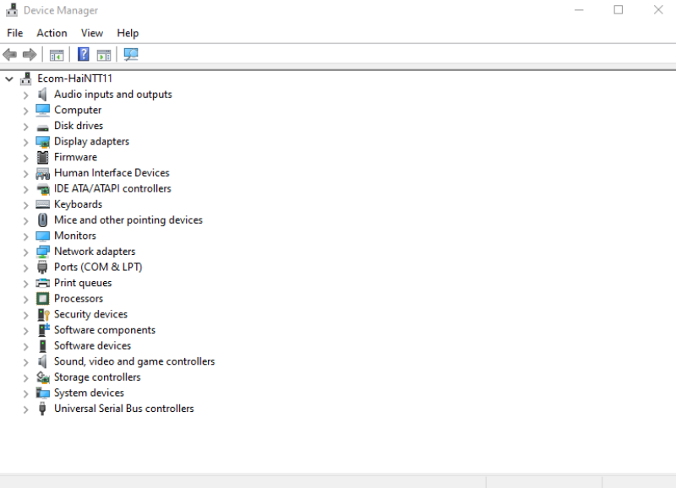
Task: Click the Sound, video and game controllers icon
Action: (42, 361)
